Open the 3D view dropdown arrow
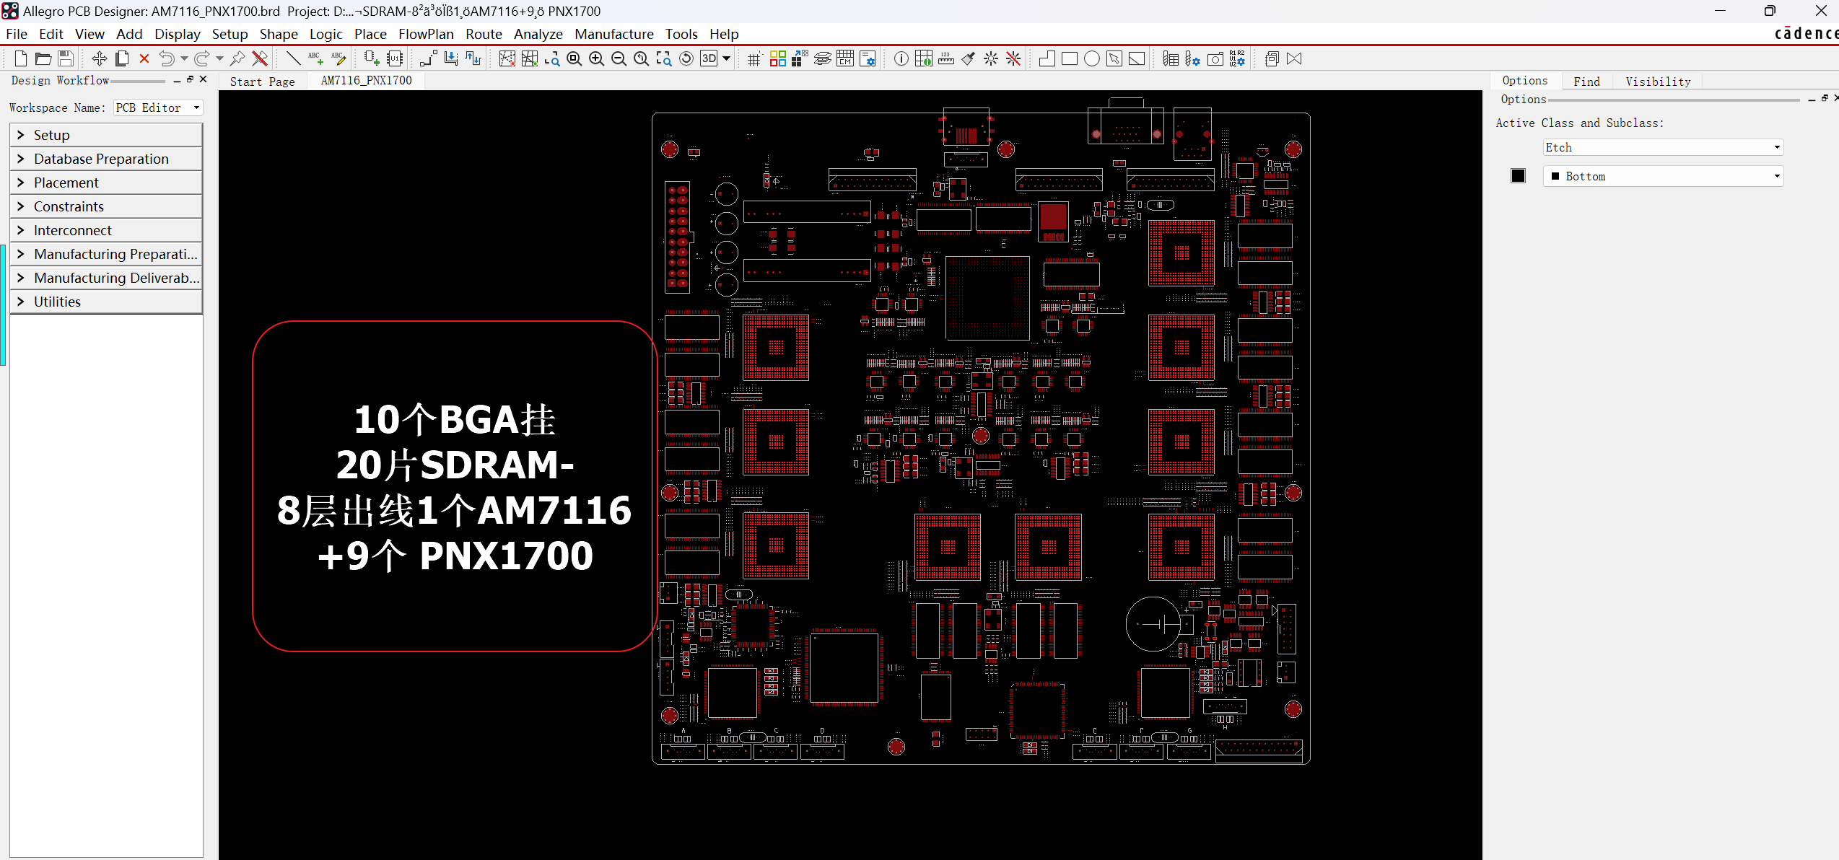The height and width of the screenshot is (860, 1839). tap(727, 58)
